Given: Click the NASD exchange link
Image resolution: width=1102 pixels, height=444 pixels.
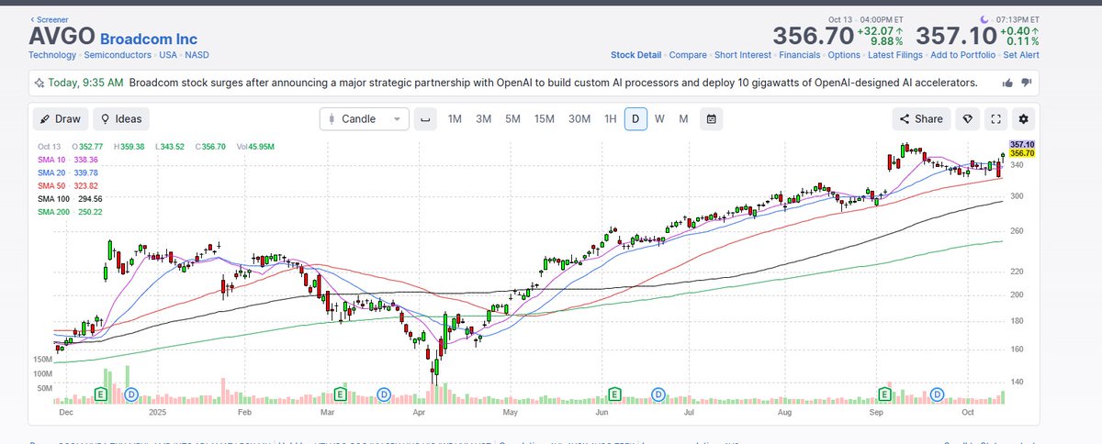Looking at the screenshot, I should (x=197, y=55).
